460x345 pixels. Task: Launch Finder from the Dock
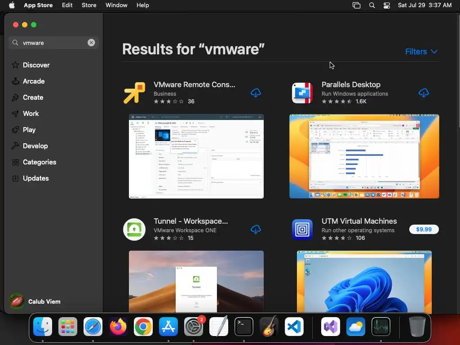pos(43,327)
